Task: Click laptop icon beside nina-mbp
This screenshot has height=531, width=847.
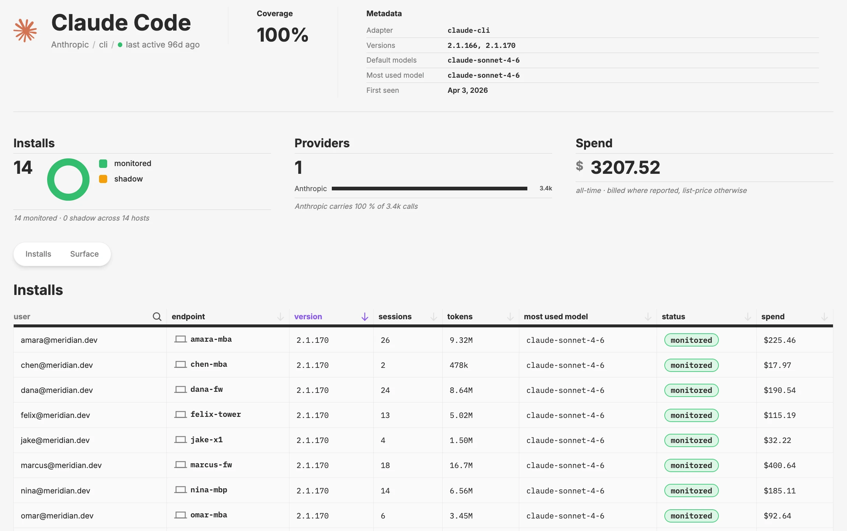Action: click(180, 490)
